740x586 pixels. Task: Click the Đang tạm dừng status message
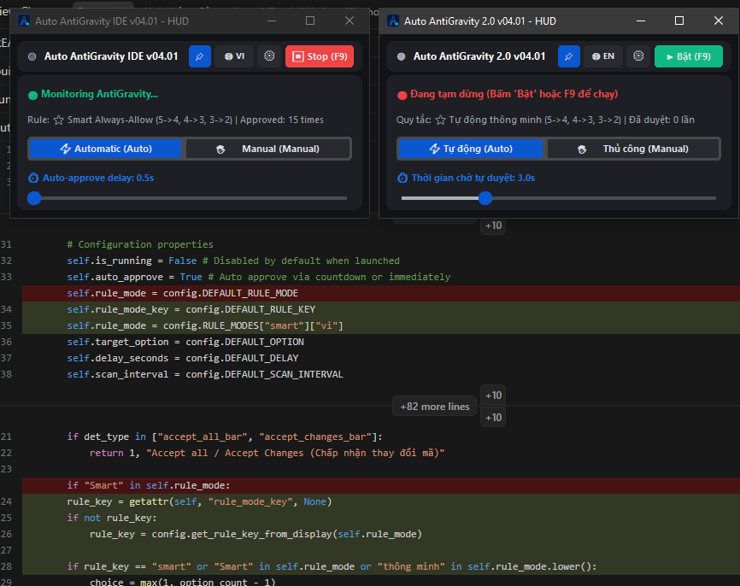click(x=514, y=94)
